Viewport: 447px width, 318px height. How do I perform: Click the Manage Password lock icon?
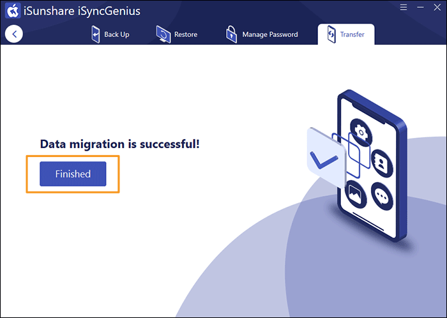[231, 34]
